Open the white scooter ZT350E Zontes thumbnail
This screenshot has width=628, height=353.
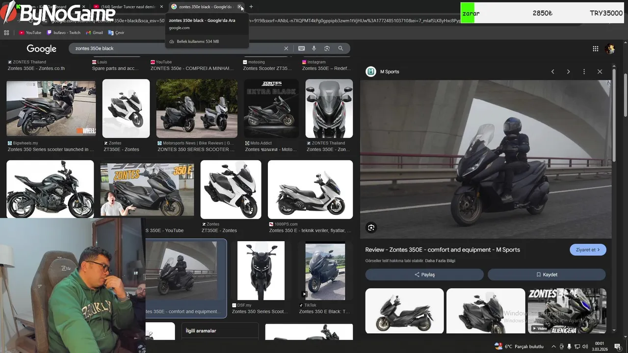point(126,108)
